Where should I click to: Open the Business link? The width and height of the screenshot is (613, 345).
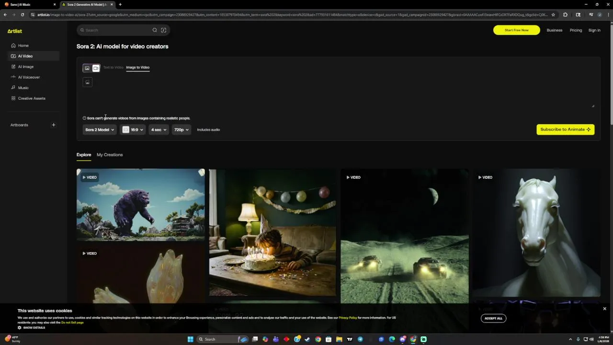click(555, 30)
